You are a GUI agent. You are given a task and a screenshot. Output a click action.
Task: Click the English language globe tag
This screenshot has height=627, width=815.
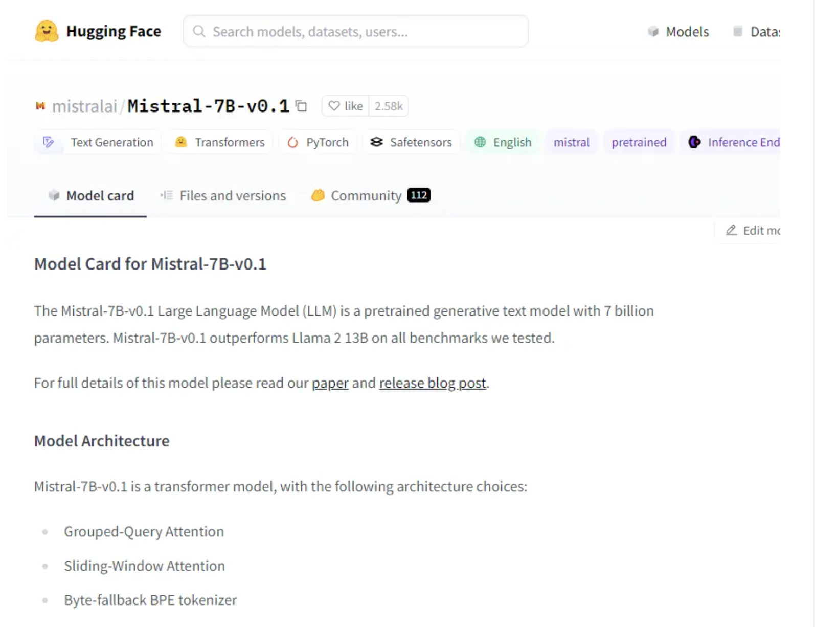point(503,142)
